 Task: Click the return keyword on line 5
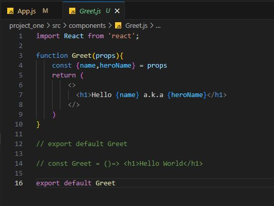point(64,75)
